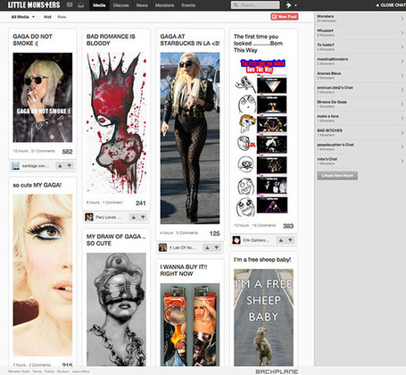Click the Lab Of Ho... user avatar

(162, 247)
